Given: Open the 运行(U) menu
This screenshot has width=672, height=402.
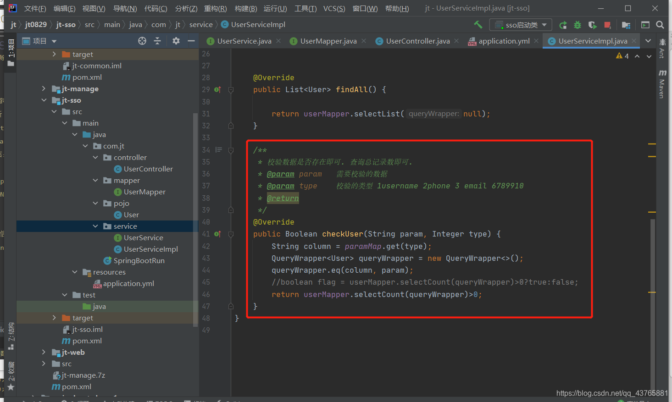Looking at the screenshot, I should pyautogui.click(x=275, y=8).
